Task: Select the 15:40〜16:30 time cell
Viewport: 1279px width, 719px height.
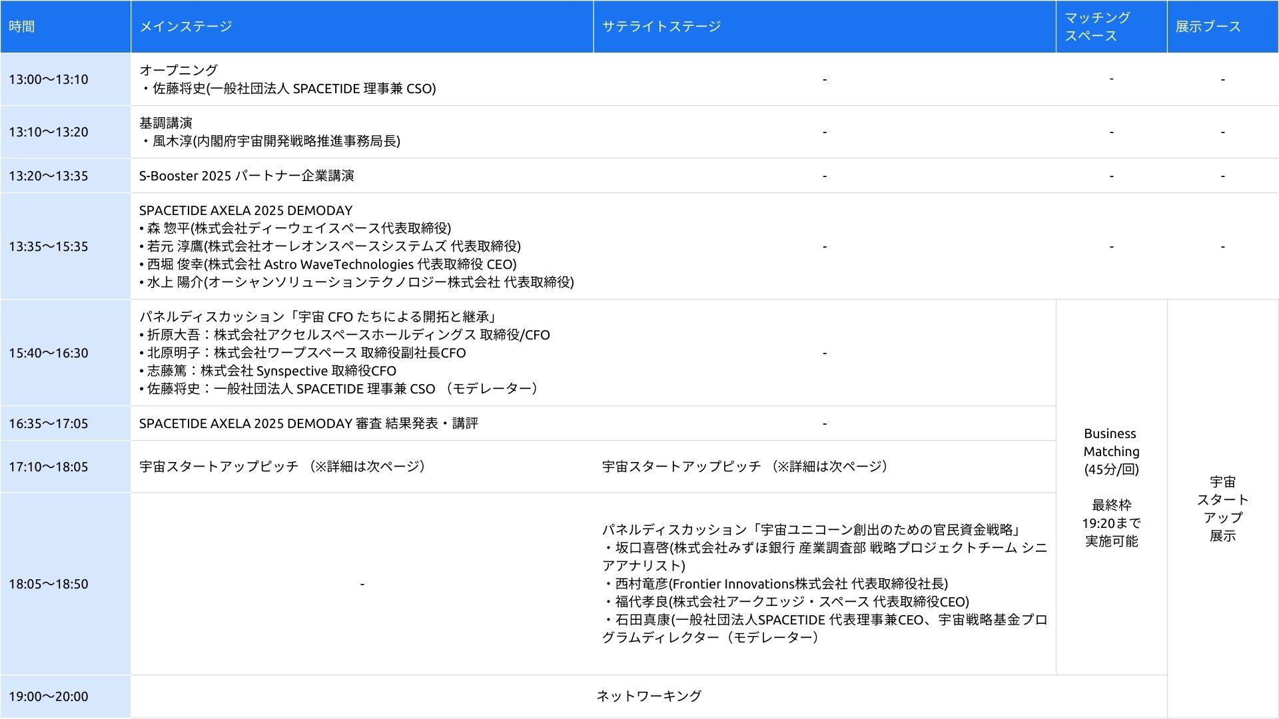Action: [65, 353]
